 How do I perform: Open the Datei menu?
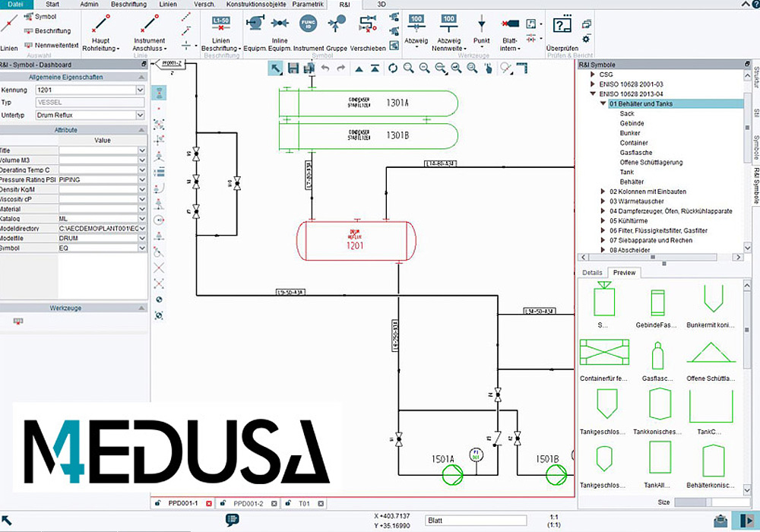point(15,4)
